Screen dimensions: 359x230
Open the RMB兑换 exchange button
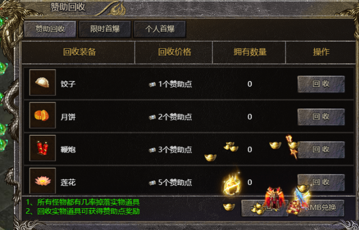320,208
